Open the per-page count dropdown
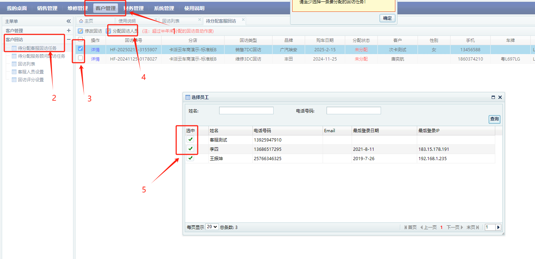This screenshot has width=535, height=259. point(212,227)
